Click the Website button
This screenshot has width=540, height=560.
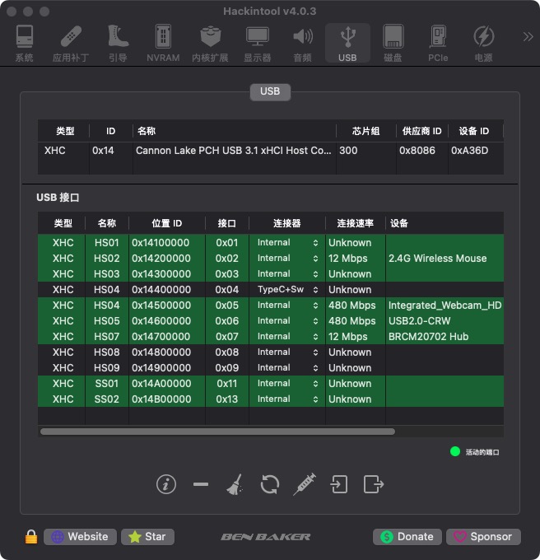(80, 537)
